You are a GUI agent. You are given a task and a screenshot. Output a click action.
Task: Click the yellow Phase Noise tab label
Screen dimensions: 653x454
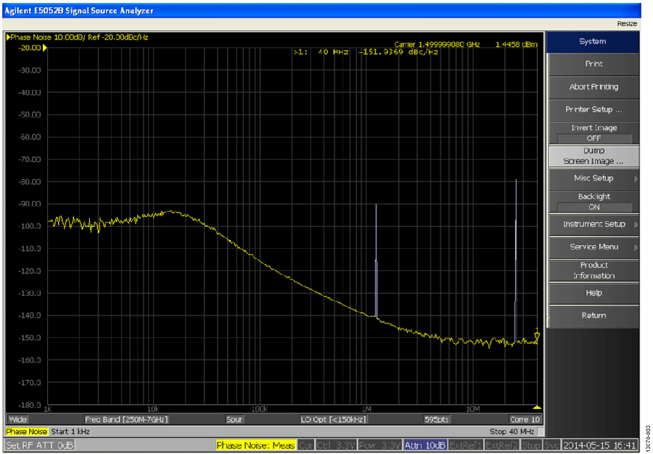click(x=27, y=432)
